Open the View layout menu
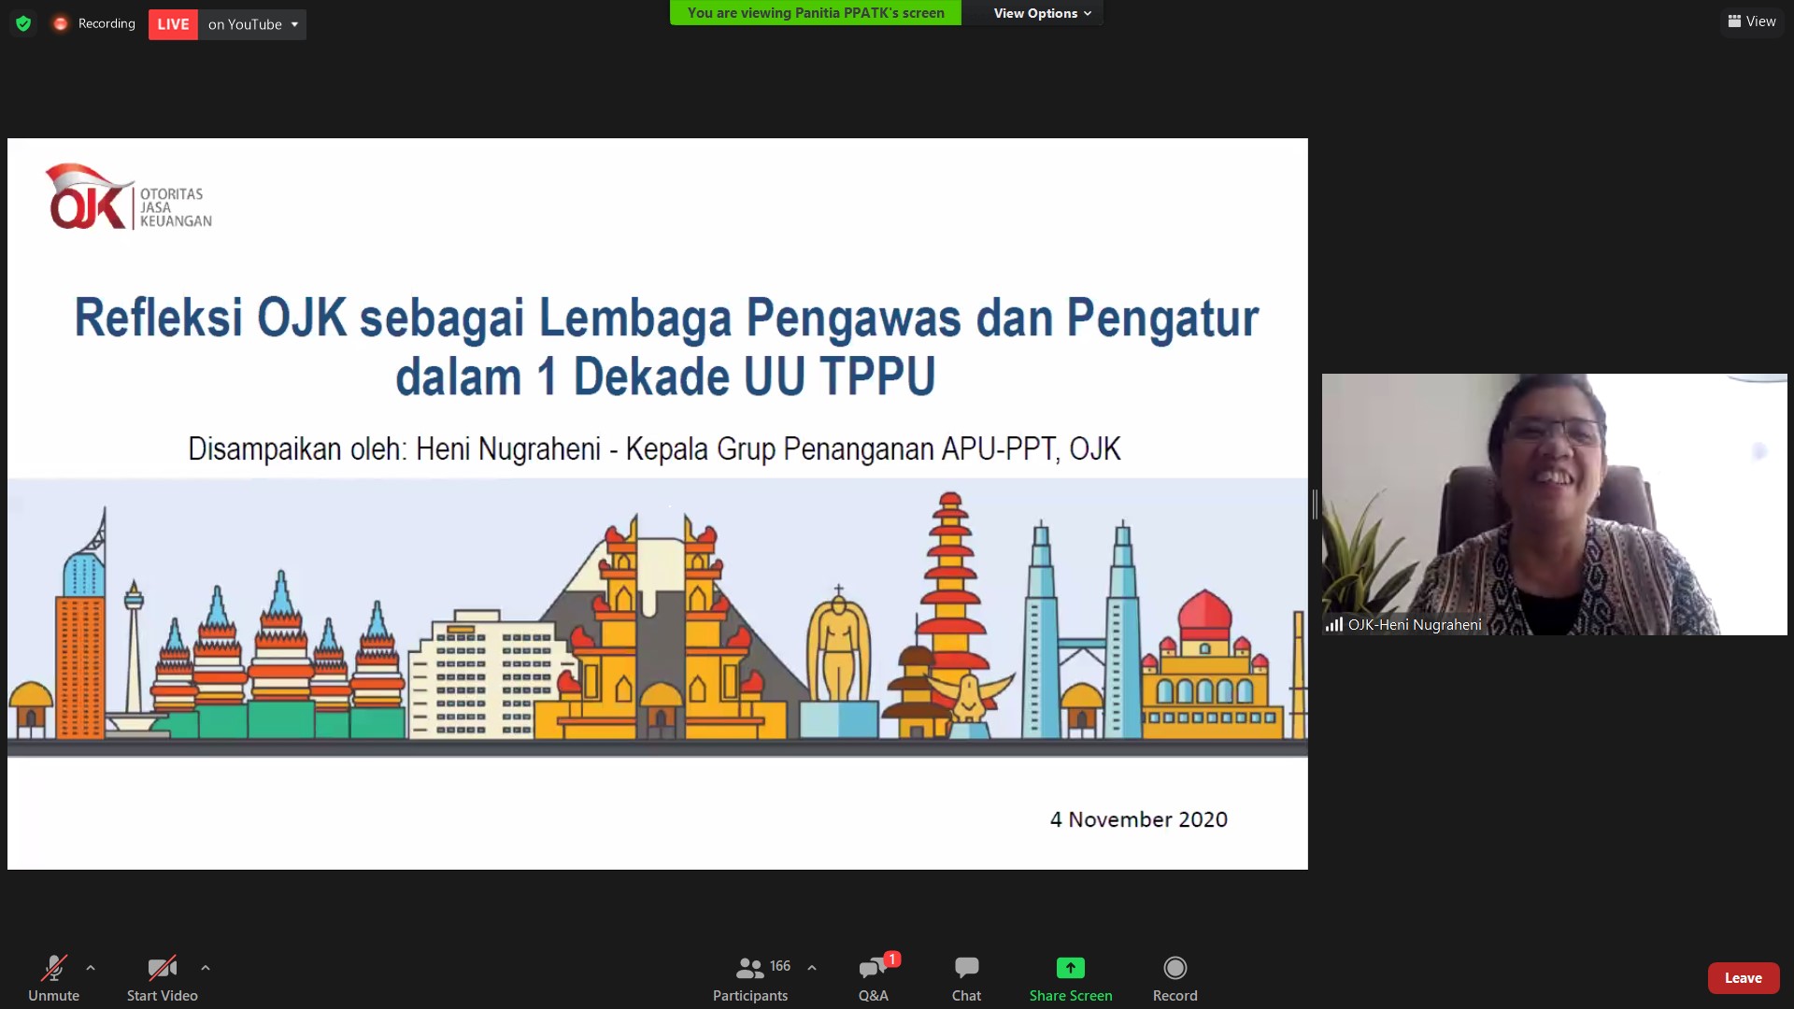Screen dimensions: 1794x1009 coord(1752,21)
